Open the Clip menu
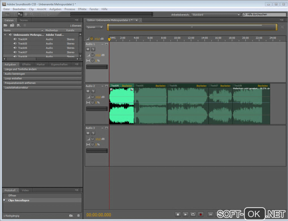The height and width of the screenshot is (221, 288). (31, 9)
